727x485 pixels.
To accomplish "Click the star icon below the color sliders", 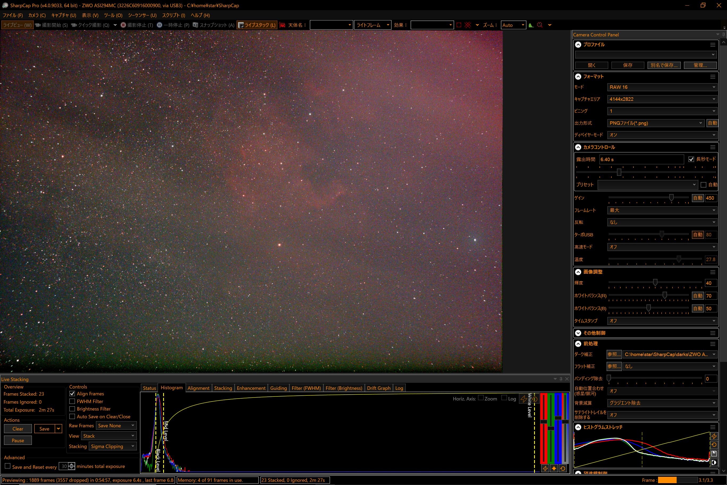I will point(554,468).
